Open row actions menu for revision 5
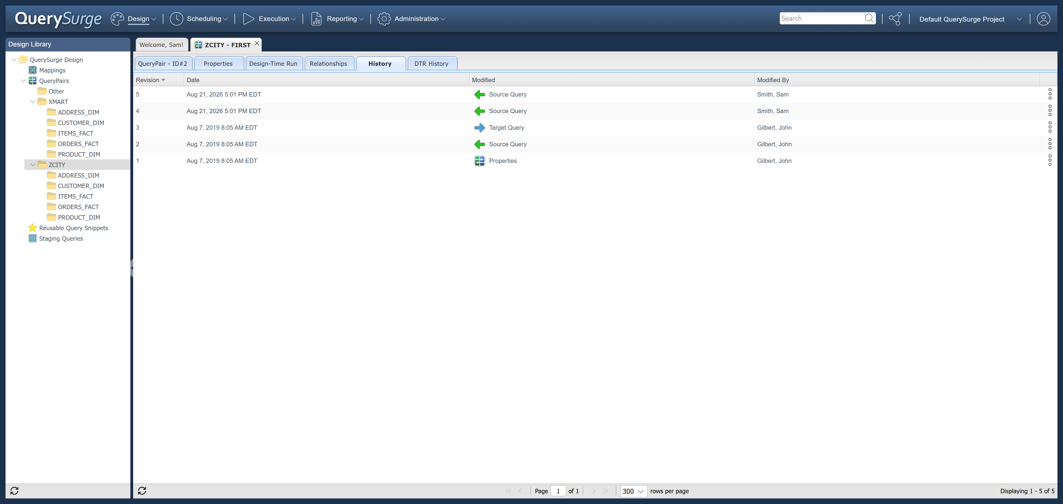Screen dimensions: 1063x504 click(x=1050, y=94)
